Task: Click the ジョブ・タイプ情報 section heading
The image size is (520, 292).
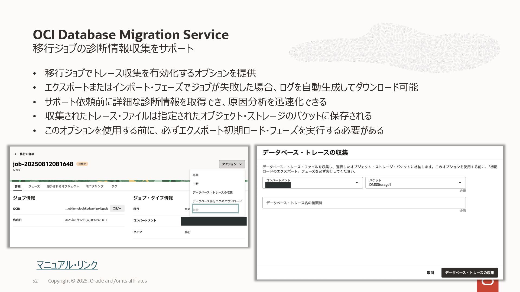Action: (153, 198)
